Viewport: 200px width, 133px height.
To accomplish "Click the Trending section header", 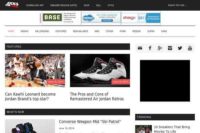I will [x=165, y=117].
